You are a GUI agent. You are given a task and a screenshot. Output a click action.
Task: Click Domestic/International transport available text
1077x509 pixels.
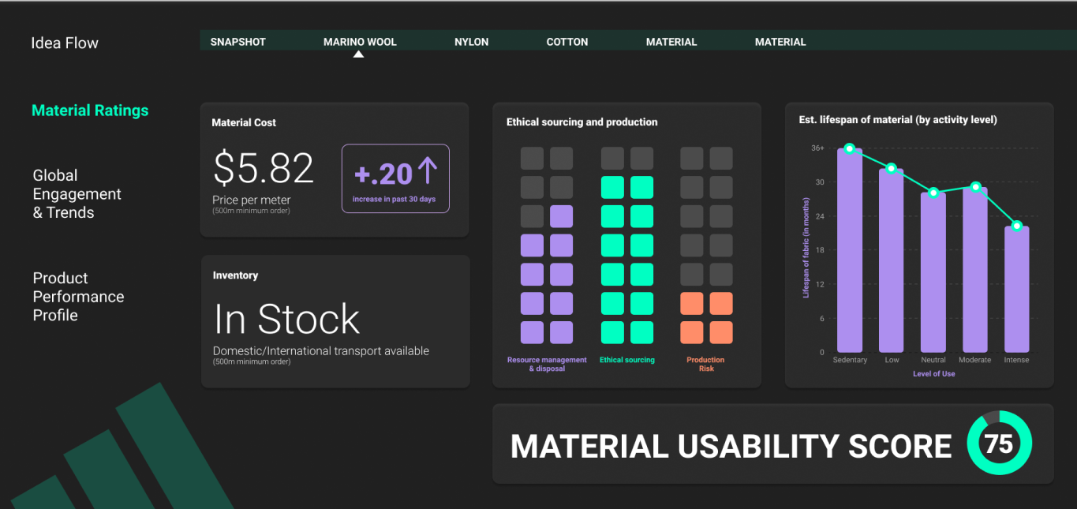321,351
